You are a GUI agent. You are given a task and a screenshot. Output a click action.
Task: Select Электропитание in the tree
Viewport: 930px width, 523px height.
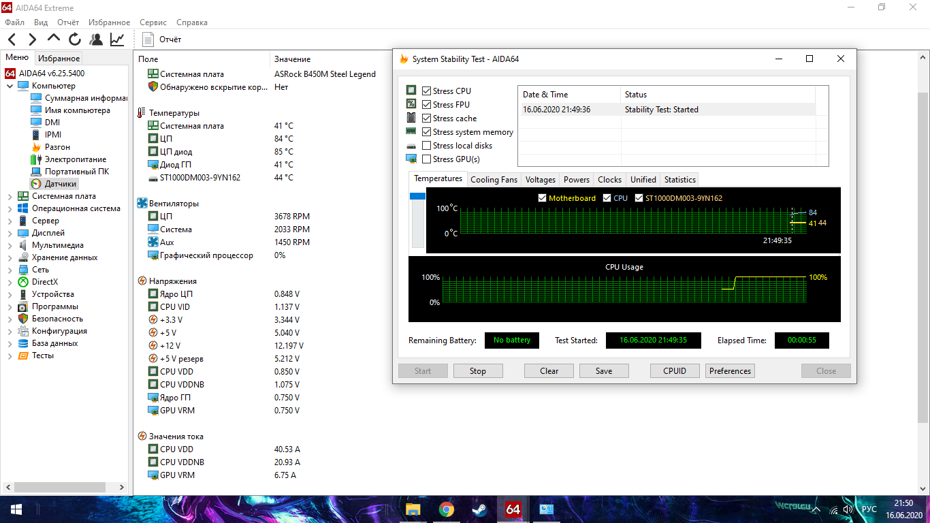click(68, 159)
